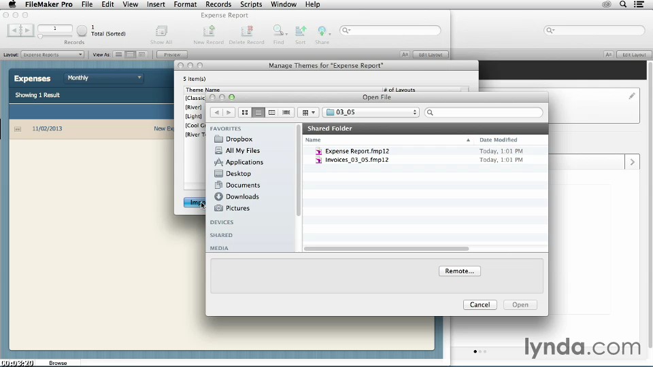Open the Scripts menu

(251, 4)
